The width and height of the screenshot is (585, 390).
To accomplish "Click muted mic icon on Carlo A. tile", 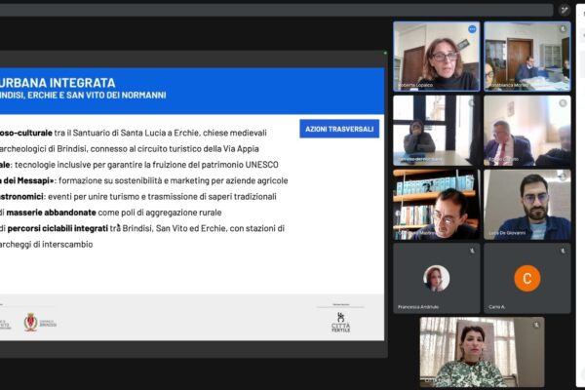I will [564, 251].
